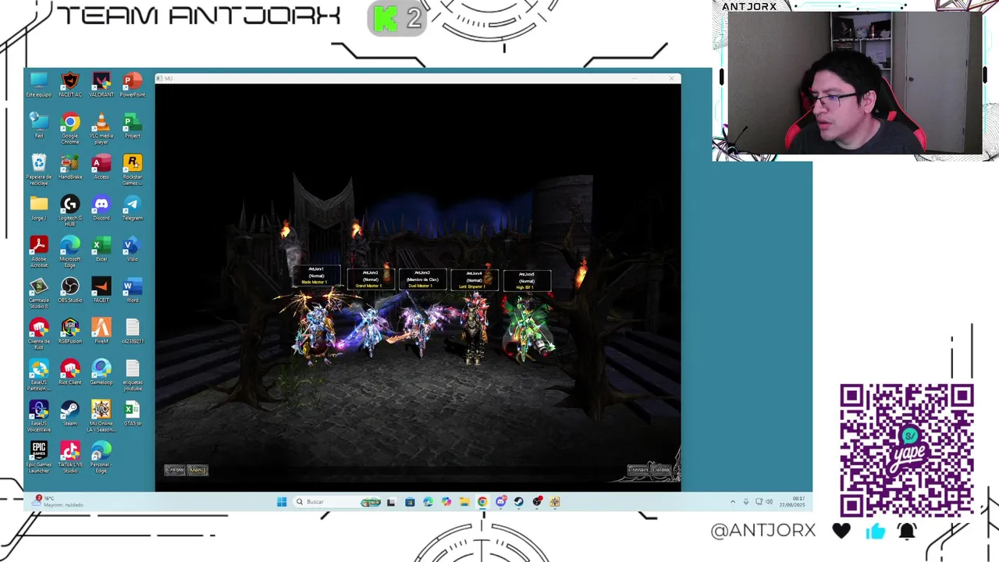
Task: Select the AntJorx3 Duel Master character label
Action: tap(422, 279)
